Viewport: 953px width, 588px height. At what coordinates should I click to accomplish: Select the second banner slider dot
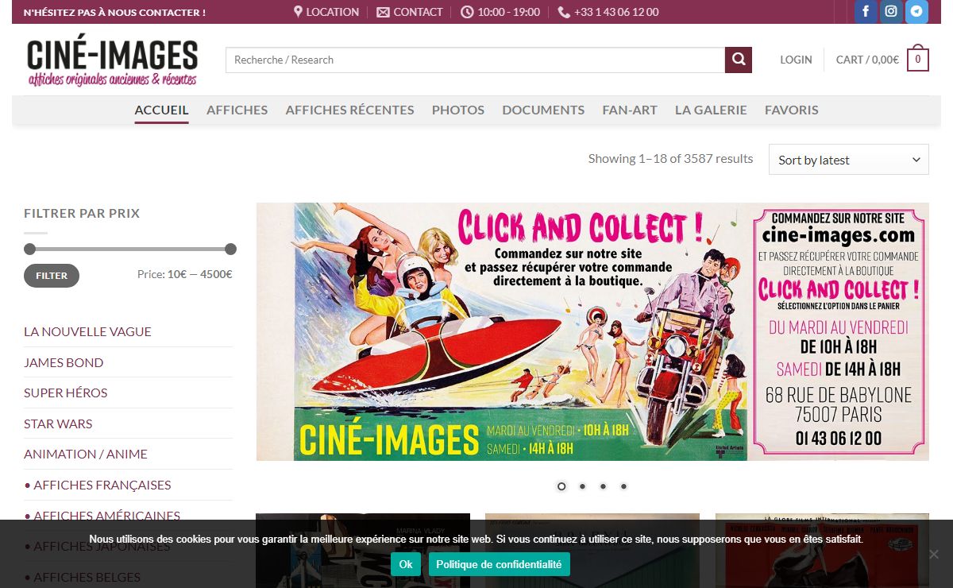point(582,486)
